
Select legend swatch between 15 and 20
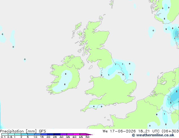coord(44,134)
